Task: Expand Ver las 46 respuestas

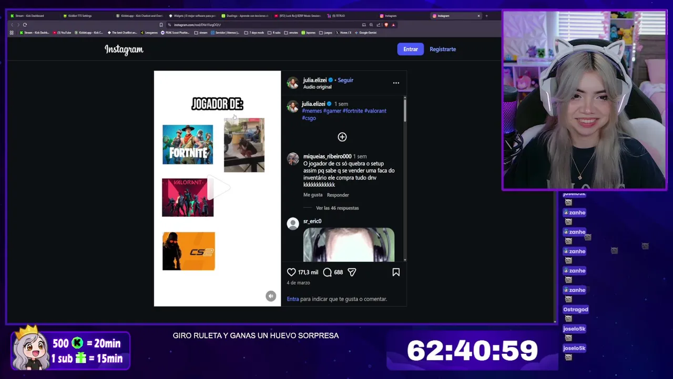Action: (337, 208)
